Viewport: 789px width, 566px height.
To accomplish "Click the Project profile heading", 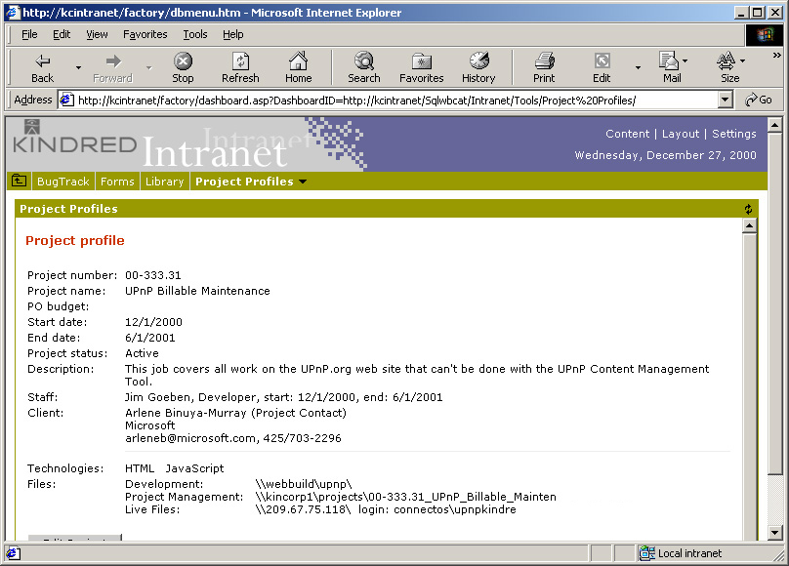I will click(x=75, y=241).
